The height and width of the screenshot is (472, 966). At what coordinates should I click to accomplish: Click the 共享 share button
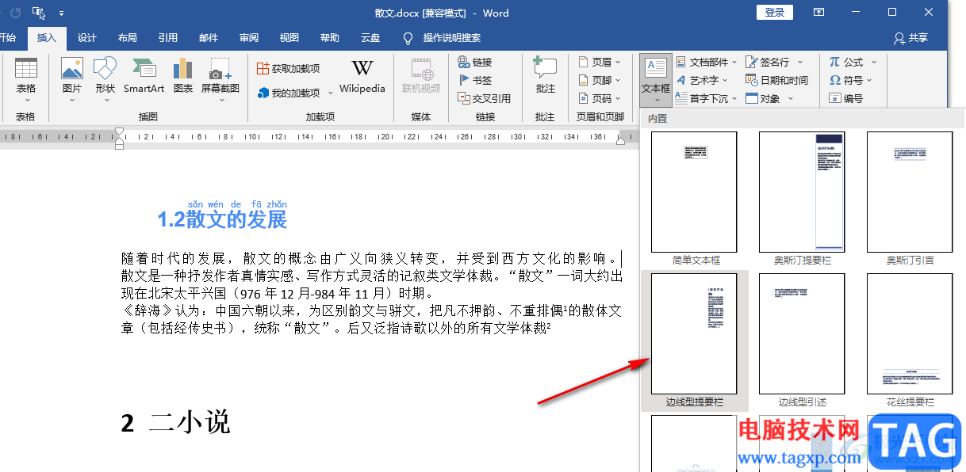click(910, 38)
